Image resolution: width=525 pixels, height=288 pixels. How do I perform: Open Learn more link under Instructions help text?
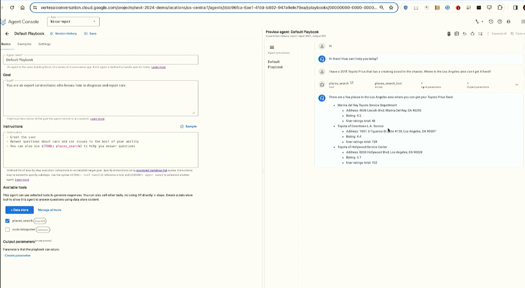22,180
